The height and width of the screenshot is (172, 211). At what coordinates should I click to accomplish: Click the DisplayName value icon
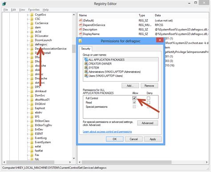pyautogui.click(x=81, y=34)
